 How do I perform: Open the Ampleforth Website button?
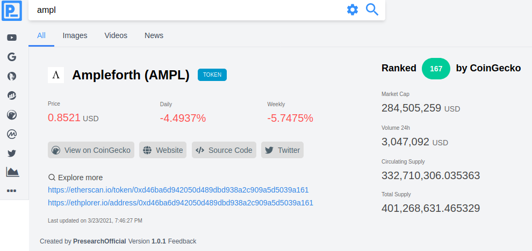pyautogui.click(x=163, y=150)
